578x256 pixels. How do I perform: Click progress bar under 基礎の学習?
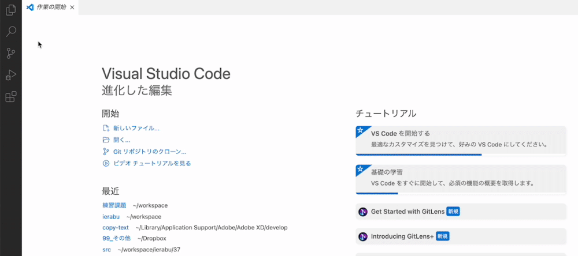tap(461, 194)
